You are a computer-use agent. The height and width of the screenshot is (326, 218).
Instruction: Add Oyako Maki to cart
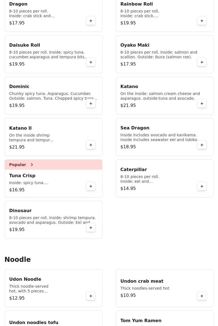(202, 62)
